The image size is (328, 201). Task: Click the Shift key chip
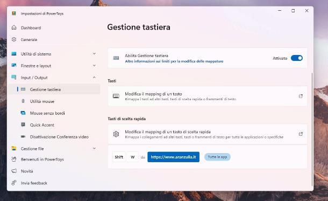(119, 157)
